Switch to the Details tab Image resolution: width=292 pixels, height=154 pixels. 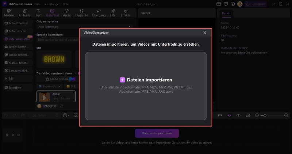(226, 14)
